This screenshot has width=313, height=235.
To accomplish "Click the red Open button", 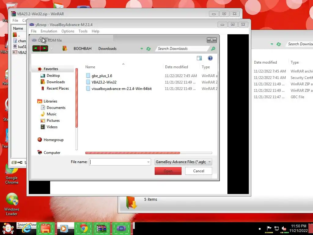I will [x=168, y=171].
